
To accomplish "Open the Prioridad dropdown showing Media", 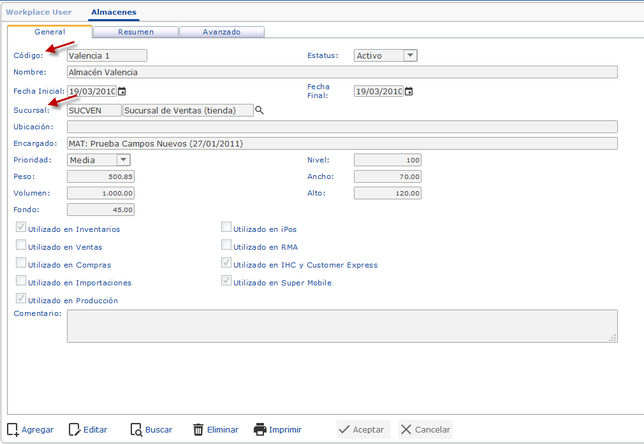I will tap(123, 160).
